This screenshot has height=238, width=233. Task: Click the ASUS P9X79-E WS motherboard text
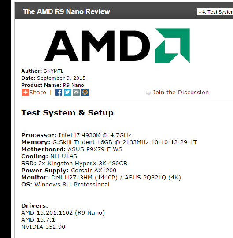tap(95, 149)
